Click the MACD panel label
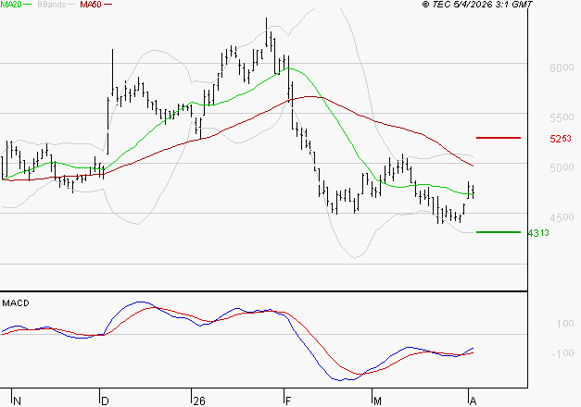The image size is (581, 407). click(16, 303)
